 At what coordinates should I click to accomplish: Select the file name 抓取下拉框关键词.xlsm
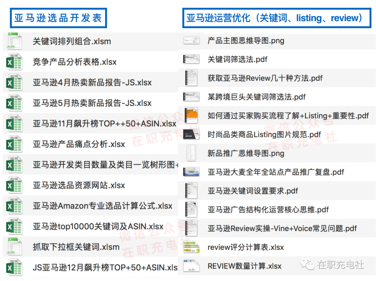click(76, 247)
